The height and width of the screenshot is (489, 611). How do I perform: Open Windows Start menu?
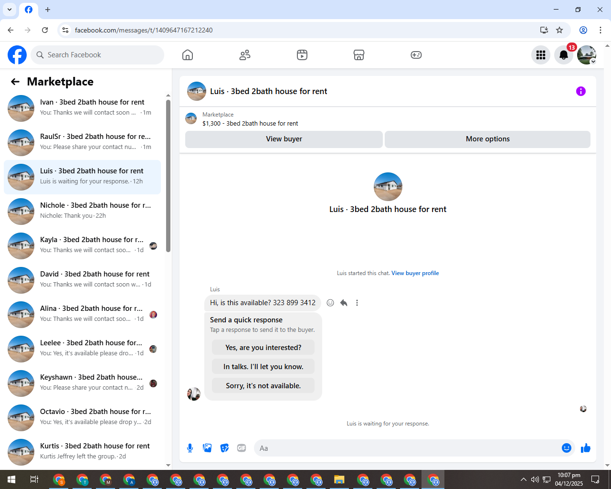click(x=11, y=479)
